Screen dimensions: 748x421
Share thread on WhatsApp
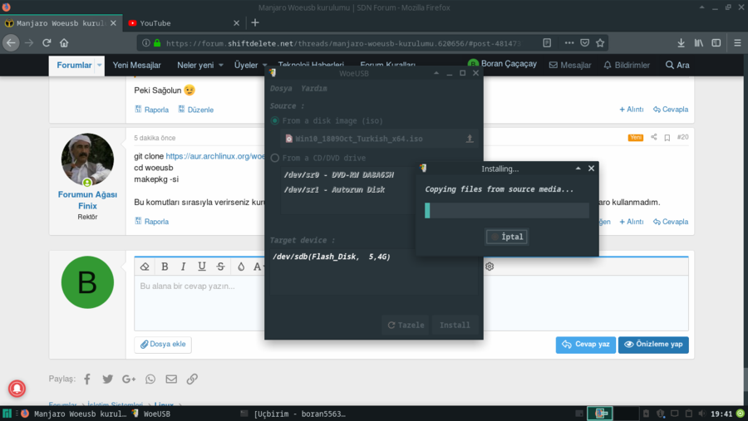click(x=150, y=379)
